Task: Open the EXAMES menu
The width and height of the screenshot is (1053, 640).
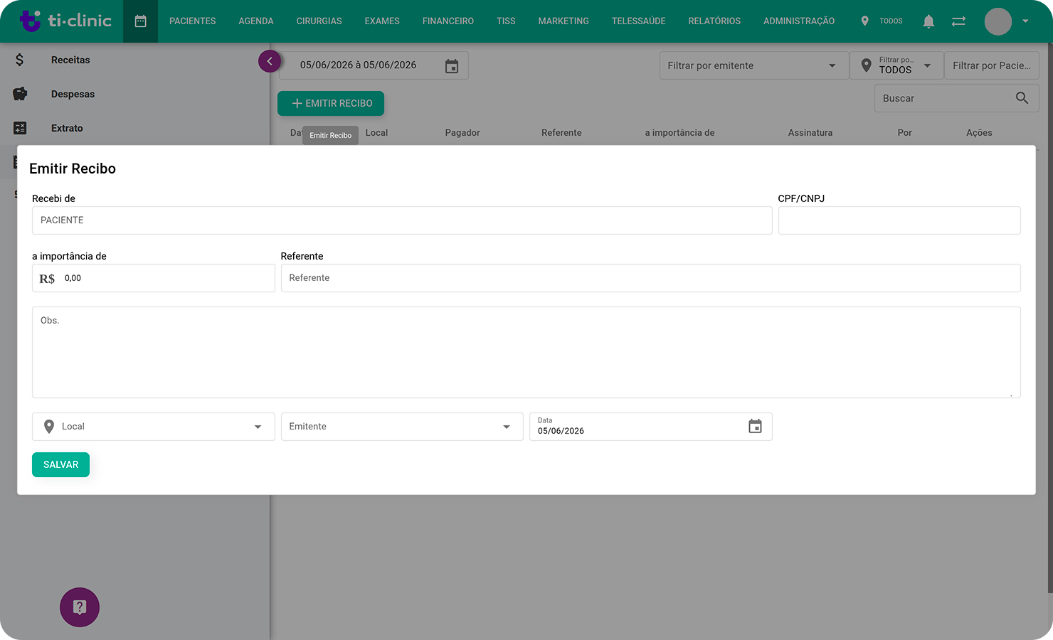Action: click(x=382, y=21)
